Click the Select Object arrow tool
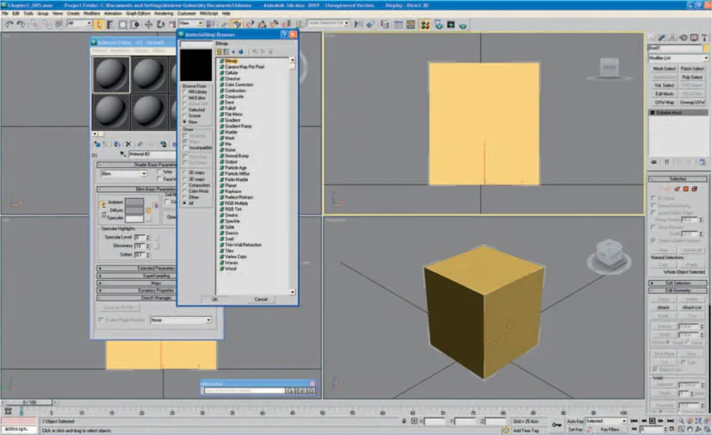 point(100,24)
